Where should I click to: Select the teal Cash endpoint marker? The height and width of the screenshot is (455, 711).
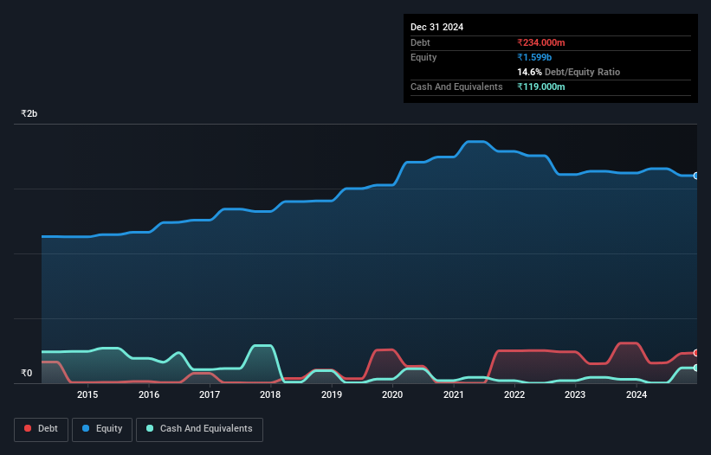696,368
